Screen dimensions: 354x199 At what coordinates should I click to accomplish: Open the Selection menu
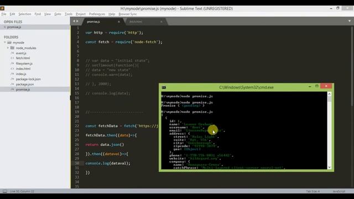click(x=24, y=14)
